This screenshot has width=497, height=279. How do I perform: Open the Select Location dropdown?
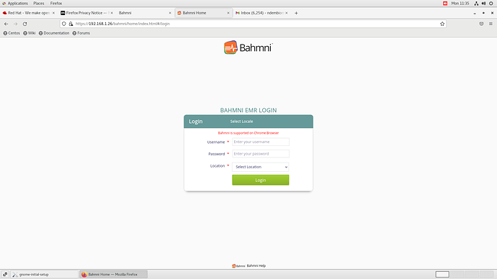[x=261, y=167]
